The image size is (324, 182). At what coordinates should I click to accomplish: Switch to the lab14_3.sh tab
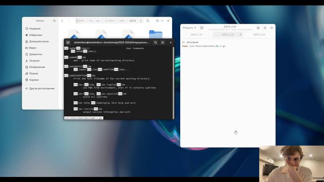click(259, 34)
